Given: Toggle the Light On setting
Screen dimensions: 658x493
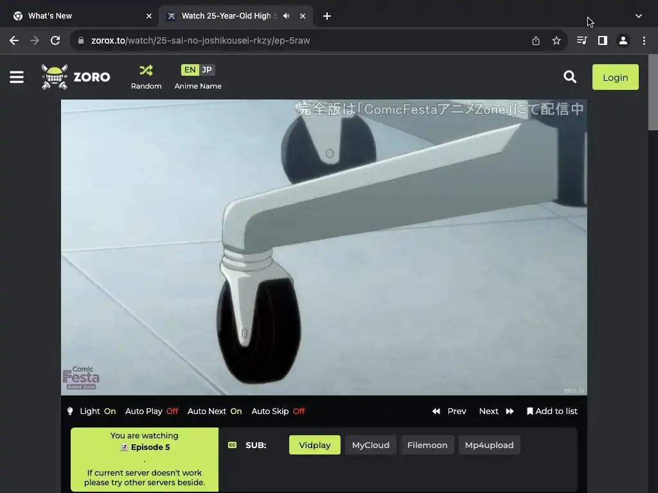Looking at the screenshot, I should coord(91,411).
